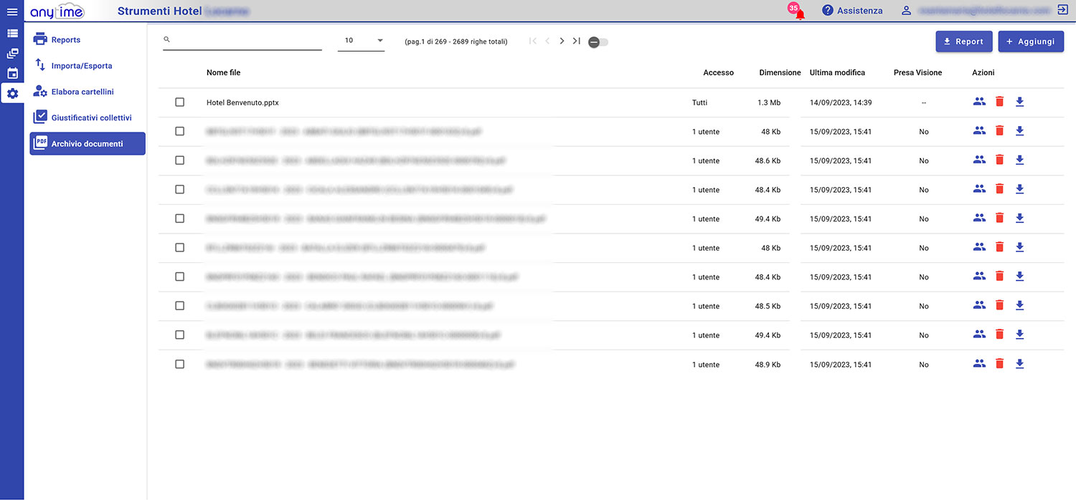Image resolution: width=1076 pixels, height=500 pixels.
Task: Delete the Hotel Benvenuto.pptx file
Action: coord(999,102)
